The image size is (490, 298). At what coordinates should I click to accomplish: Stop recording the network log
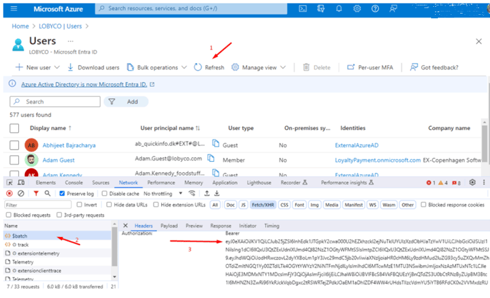(x=9, y=194)
